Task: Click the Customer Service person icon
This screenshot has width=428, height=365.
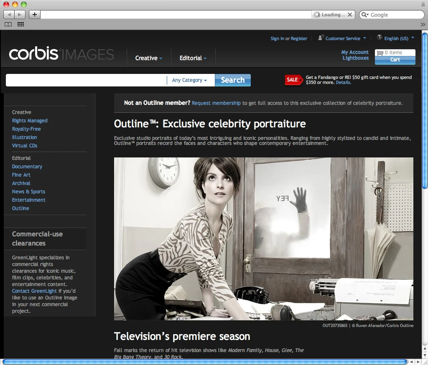Action: coord(321,38)
